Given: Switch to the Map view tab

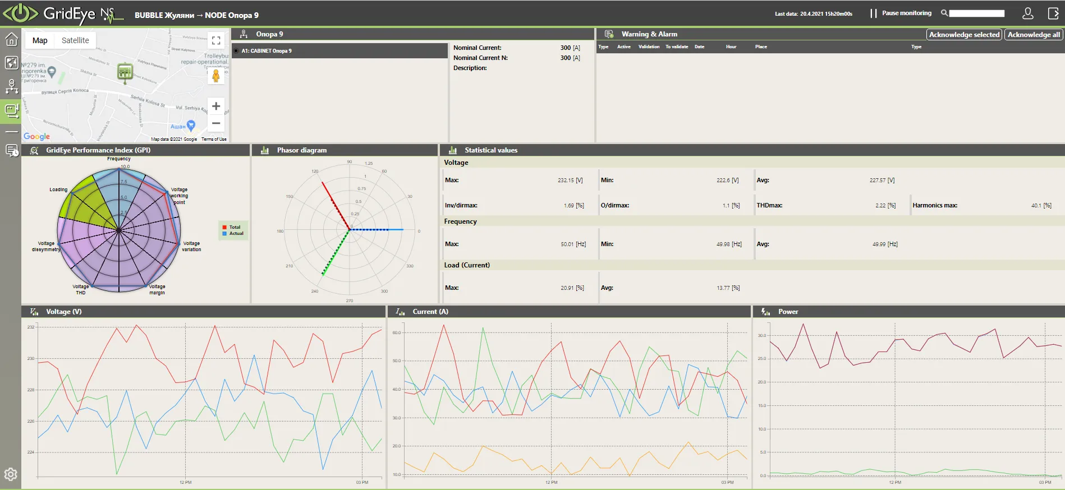Looking at the screenshot, I should [x=40, y=40].
